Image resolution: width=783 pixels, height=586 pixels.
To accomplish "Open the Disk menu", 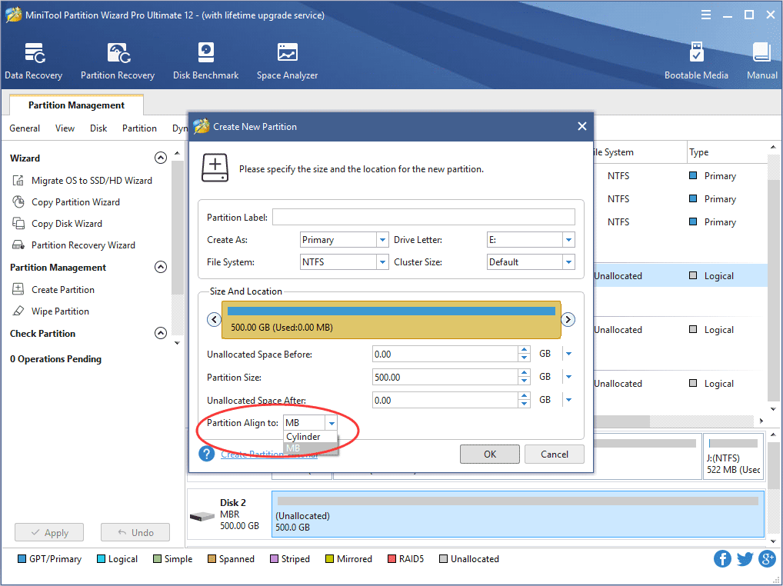I will [98, 128].
